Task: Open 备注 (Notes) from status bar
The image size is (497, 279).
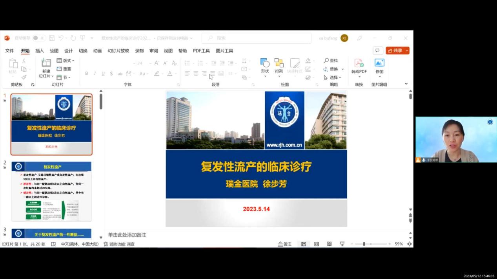Action: click(x=285, y=243)
